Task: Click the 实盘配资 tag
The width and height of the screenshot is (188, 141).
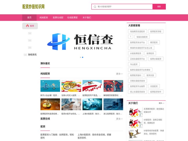Action: (154, 86)
